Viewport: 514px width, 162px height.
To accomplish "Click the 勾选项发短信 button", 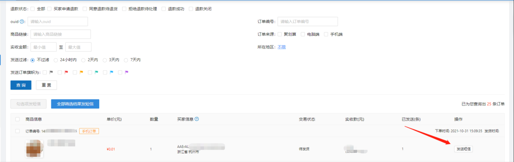I will (28, 104).
